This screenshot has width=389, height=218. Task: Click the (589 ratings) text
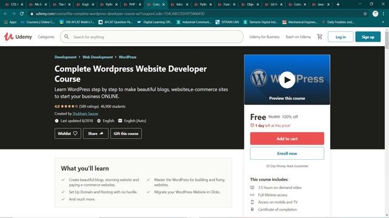89,107
